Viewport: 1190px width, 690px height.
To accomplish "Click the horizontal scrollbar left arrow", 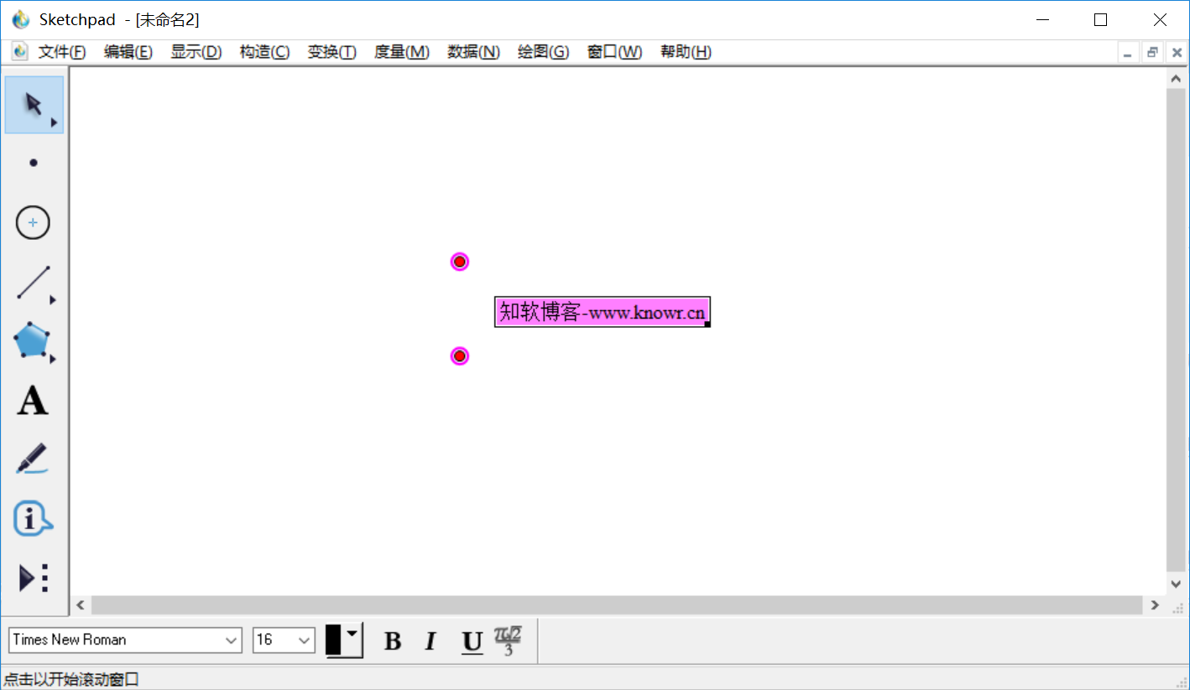I will pos(81,604).
